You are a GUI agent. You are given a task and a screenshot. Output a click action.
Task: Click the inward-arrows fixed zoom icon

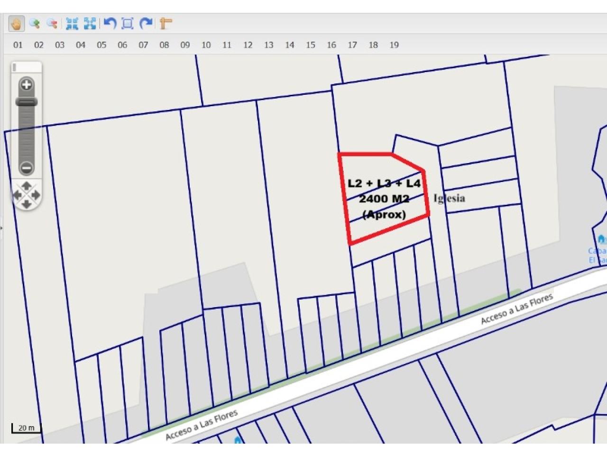(72, 23)
